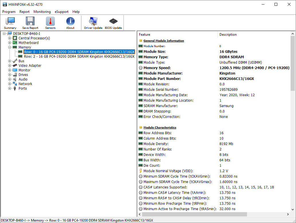Expand the Bus tree node

[x=9, y=61]
